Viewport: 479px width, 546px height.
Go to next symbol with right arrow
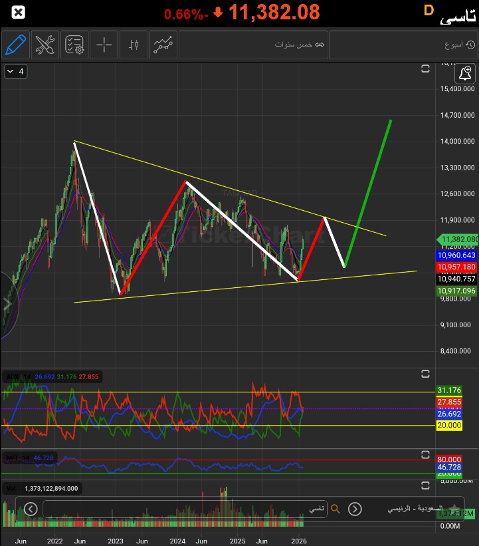pos(355,509)
